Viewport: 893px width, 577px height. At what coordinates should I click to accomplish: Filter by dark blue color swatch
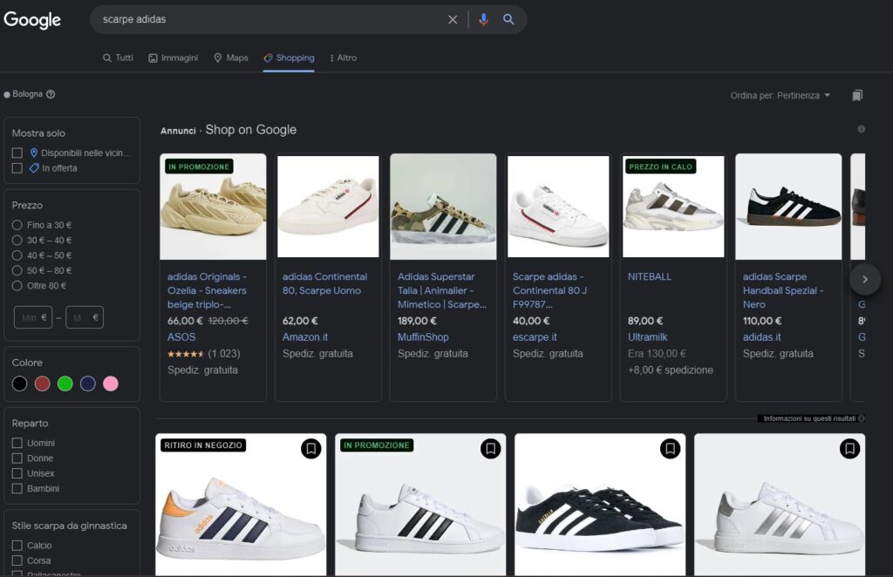coord(88,384)
